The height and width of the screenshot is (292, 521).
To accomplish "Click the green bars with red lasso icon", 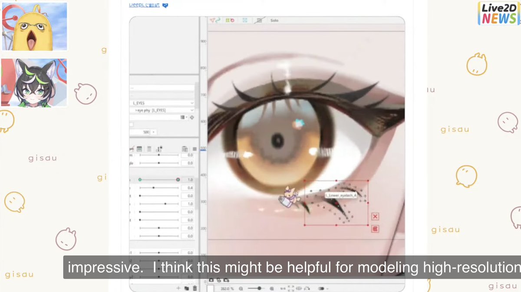I will [x=230, y=20].
